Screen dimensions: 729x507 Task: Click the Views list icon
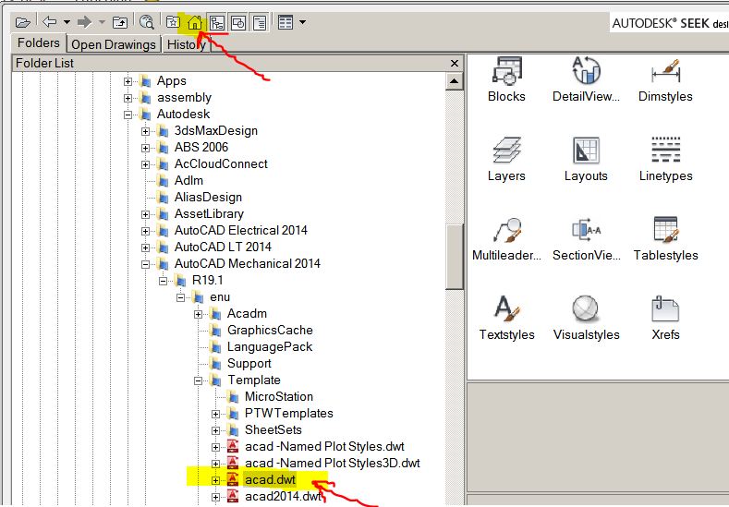coord(286,22)
